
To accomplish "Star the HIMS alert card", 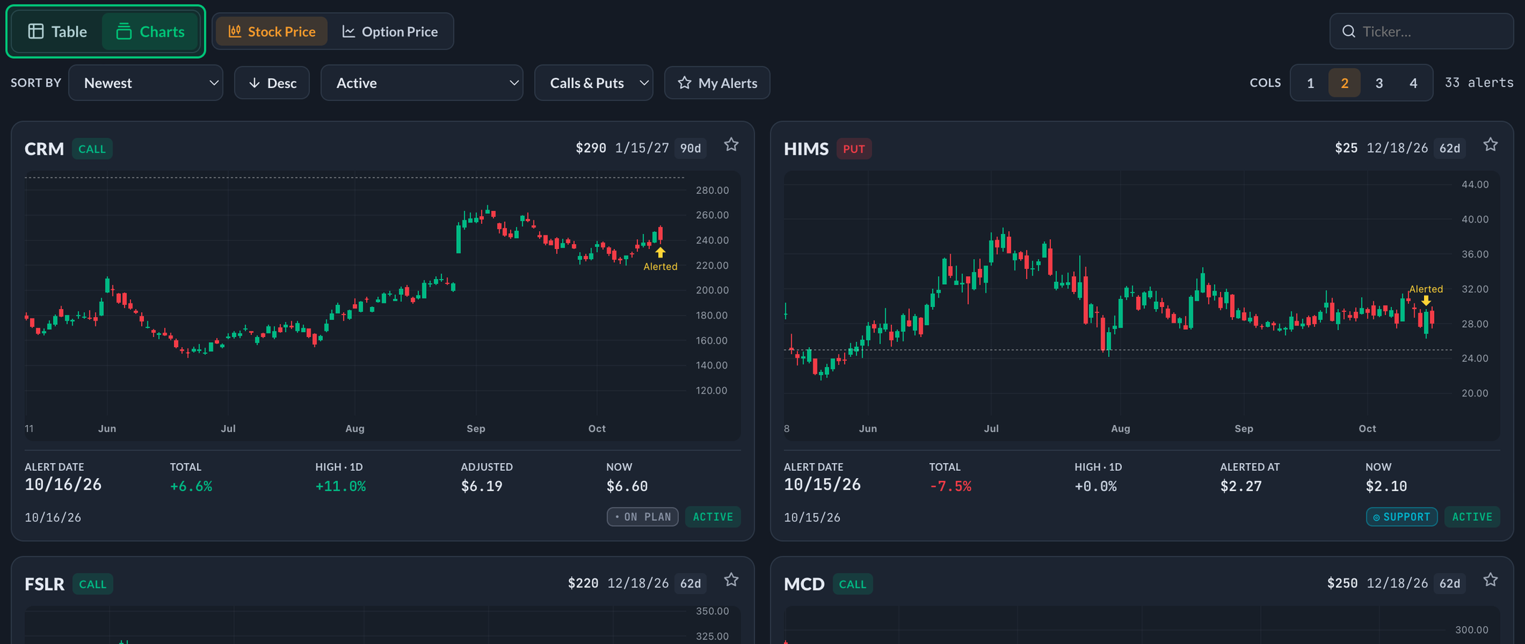I will 1491,145.
